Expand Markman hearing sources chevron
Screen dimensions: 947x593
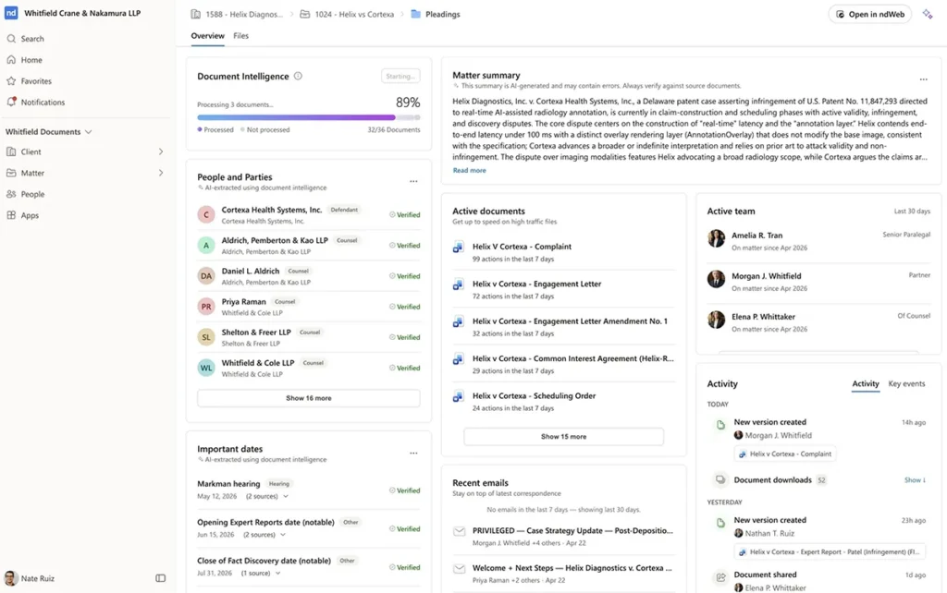(x=286, y=497)
